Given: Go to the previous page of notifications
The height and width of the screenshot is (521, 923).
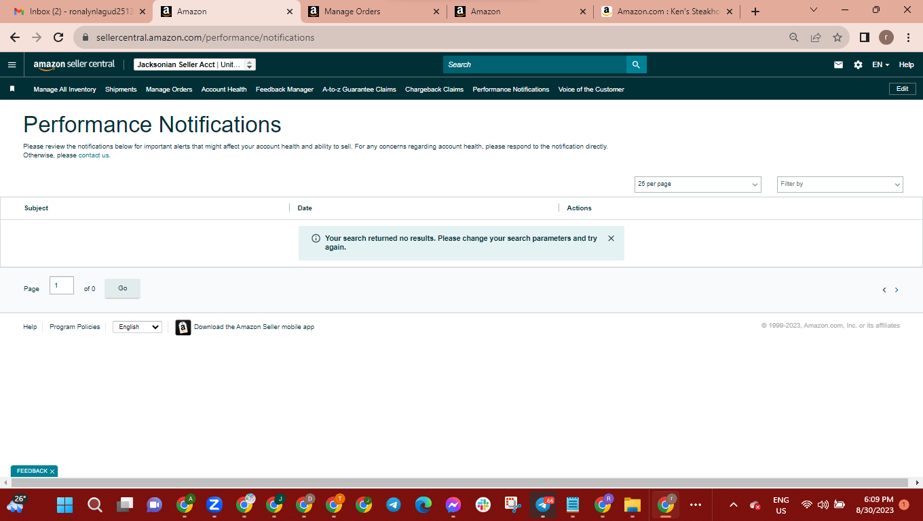Looking at the screenshot, I should pyautogui.click(x=884, y=290).
